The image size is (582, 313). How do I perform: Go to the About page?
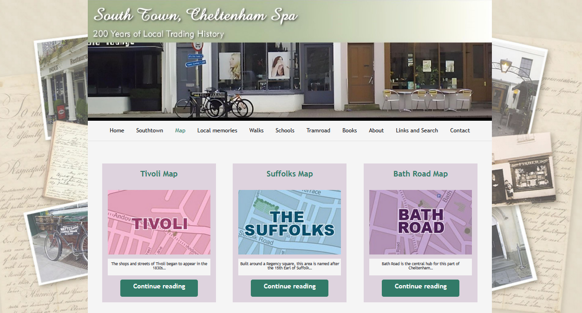point(376,130)
